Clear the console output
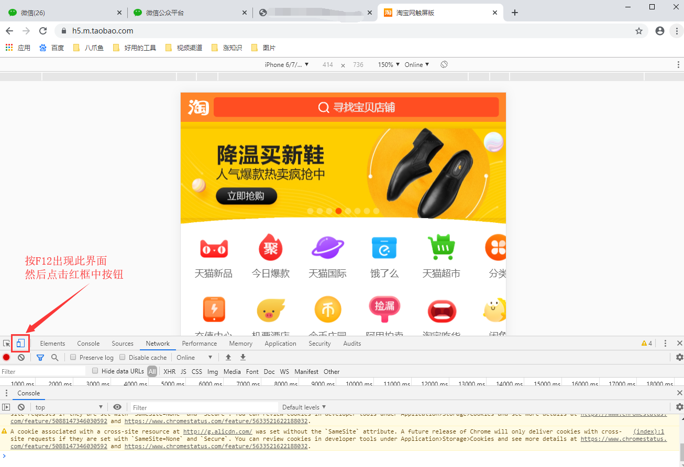This screenshot has height=467, width=684. 21,407
